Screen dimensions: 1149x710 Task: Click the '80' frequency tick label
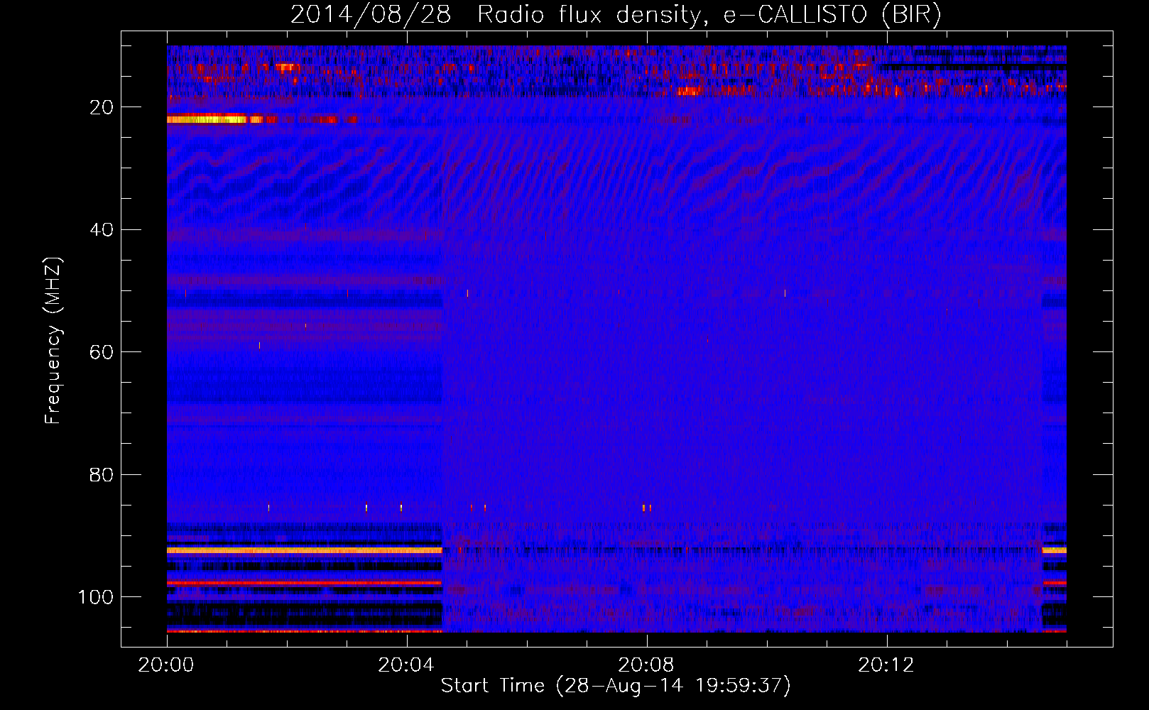coord(102,475)
